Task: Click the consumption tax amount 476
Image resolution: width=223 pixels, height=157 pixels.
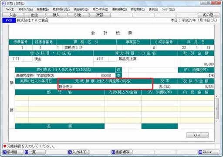Action: pos(211,76)
